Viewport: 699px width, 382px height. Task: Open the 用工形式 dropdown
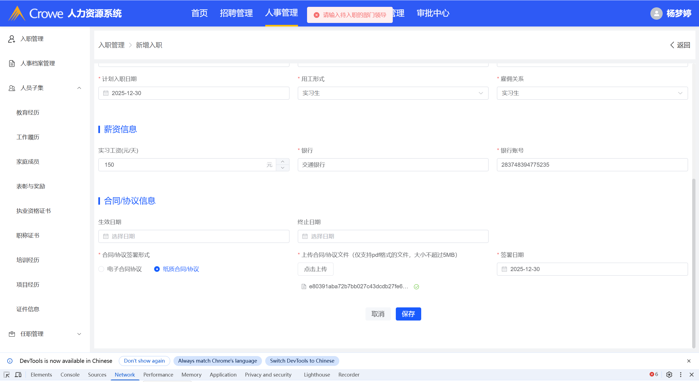click(x=393, y=93)
